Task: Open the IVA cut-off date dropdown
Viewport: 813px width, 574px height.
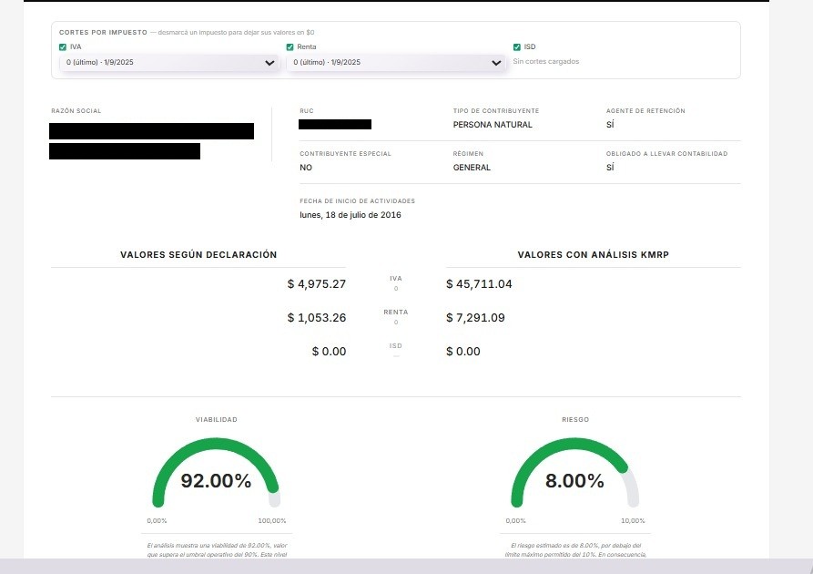Action: (x=168, y=62)
